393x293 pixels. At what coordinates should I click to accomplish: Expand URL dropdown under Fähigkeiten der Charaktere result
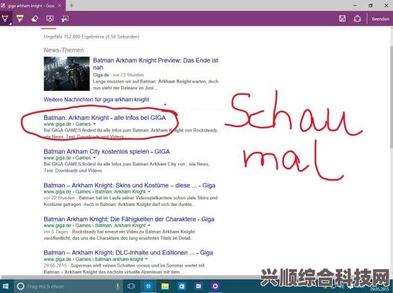(149, 226)
